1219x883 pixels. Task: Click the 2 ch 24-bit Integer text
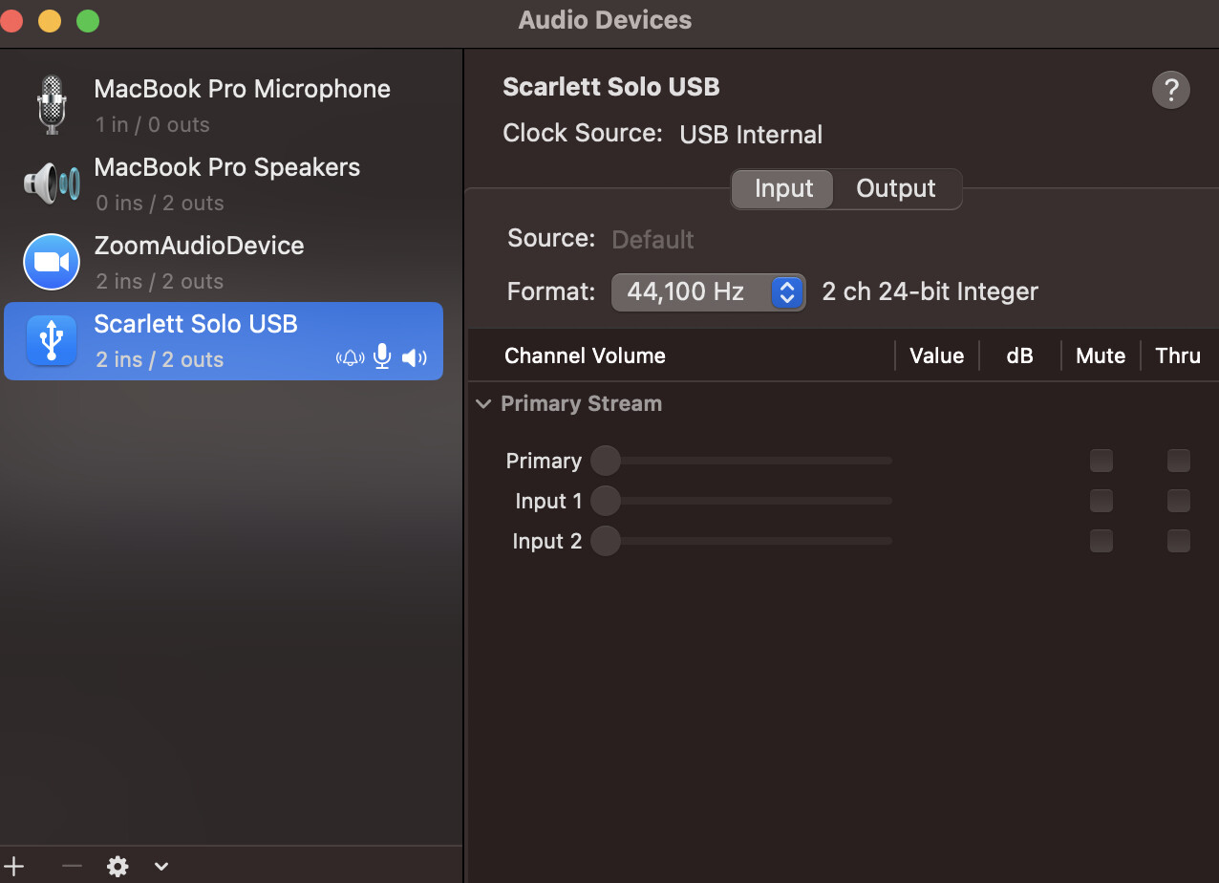(930, 291)
